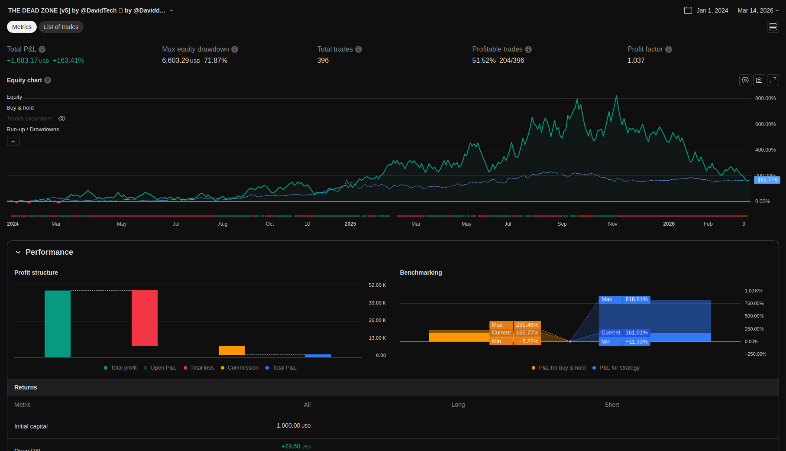Collapse the Performance section

click(18, 252)
